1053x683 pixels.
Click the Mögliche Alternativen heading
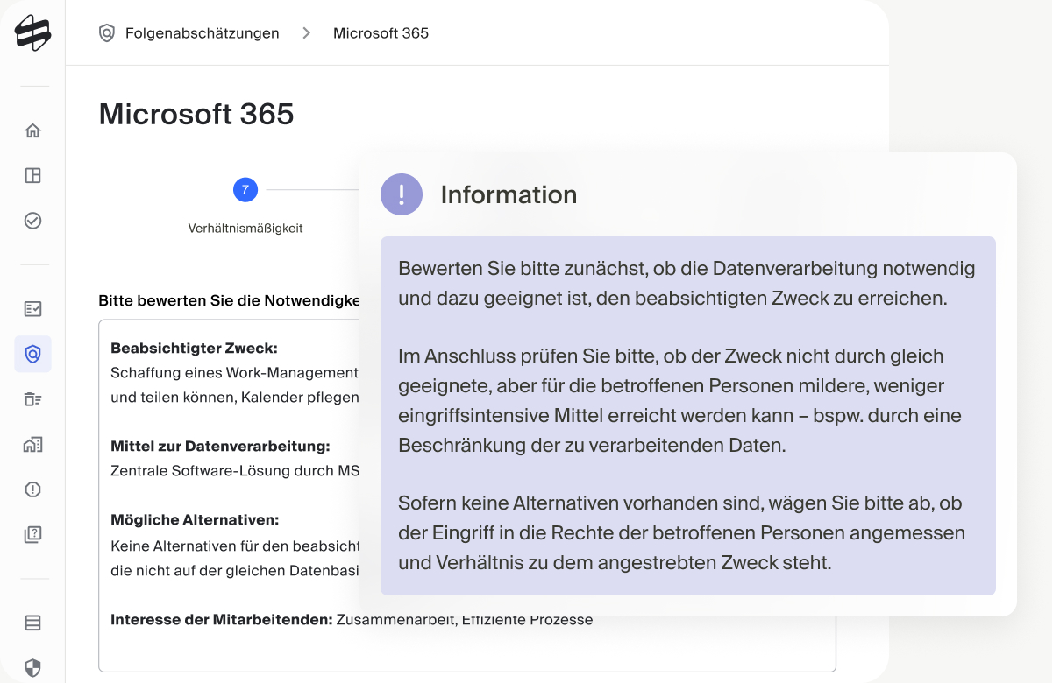pos(195,520)
